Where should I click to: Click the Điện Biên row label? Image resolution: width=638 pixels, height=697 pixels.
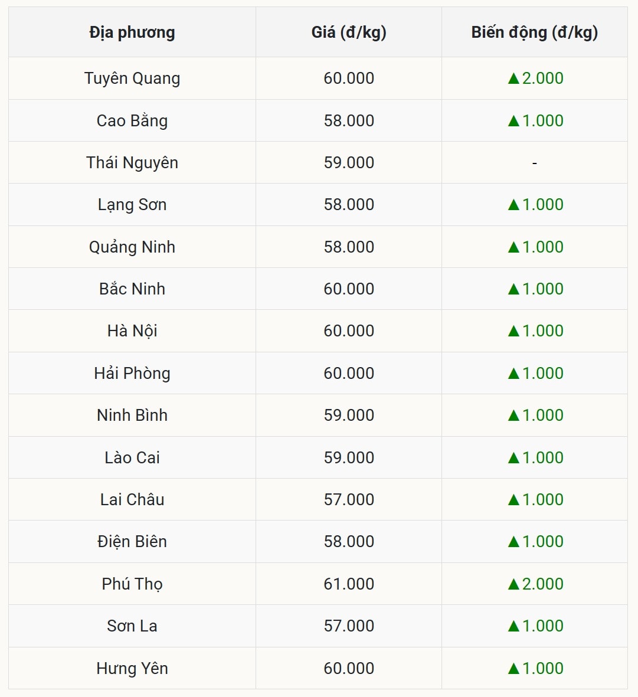(132, 542)
